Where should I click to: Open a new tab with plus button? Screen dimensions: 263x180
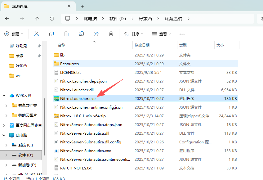point(82,6)
